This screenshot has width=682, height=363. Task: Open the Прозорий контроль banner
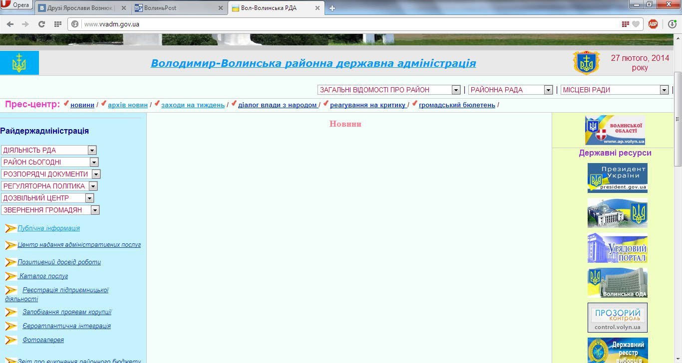point(617,318)
